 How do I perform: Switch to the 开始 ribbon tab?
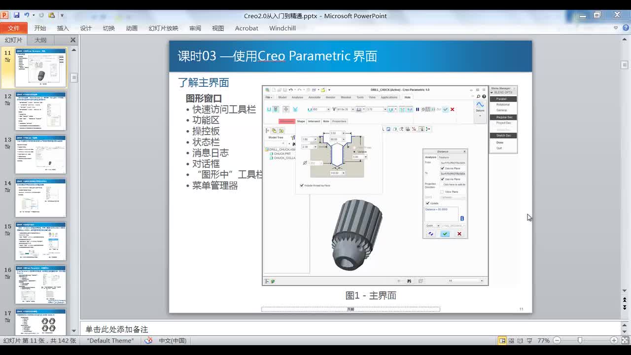(40, 28)
